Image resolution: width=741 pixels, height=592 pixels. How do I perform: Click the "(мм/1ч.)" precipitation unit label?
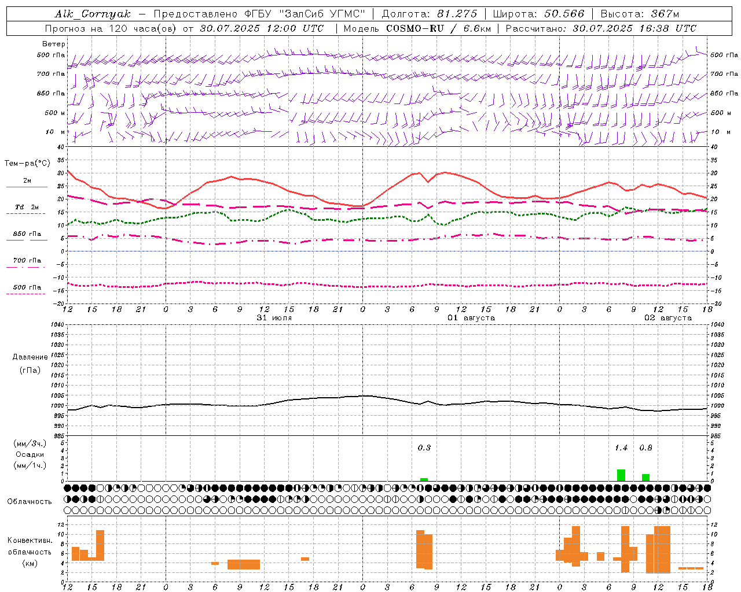[30, 465]
